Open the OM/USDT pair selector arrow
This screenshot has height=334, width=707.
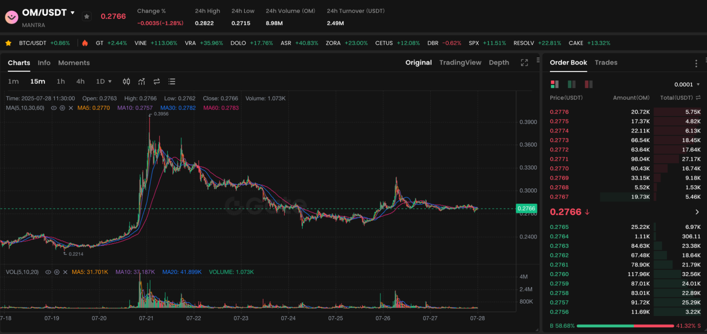pyautogui.click(x=73, y=13)
